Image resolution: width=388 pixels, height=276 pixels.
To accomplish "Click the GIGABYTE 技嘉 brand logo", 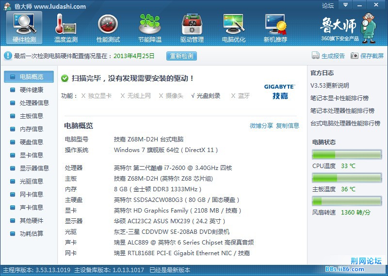I will tap(280, 92).
